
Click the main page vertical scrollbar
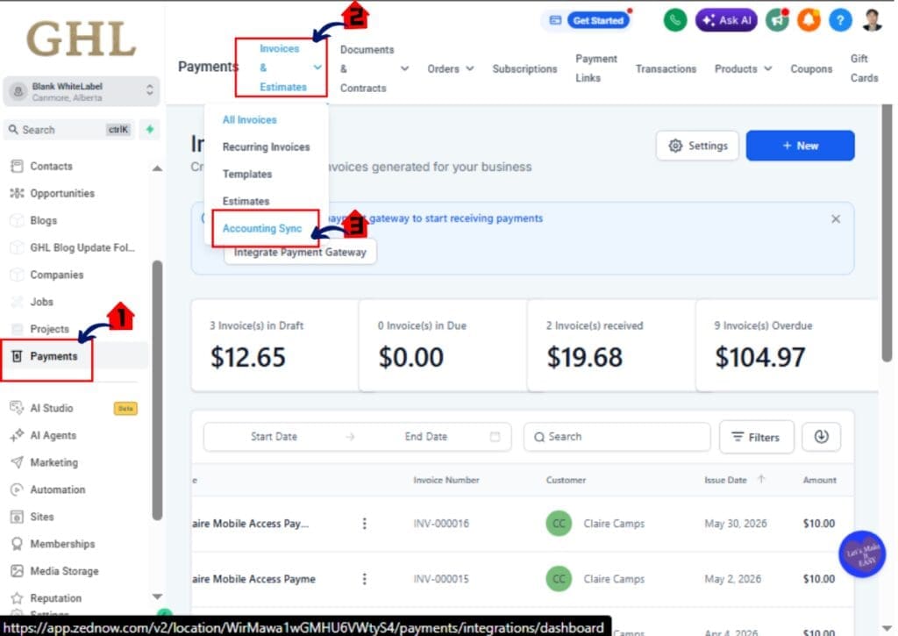pyautogui.click(x=887, y=232)
